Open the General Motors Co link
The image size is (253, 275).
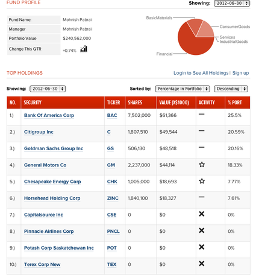[45, 165]
